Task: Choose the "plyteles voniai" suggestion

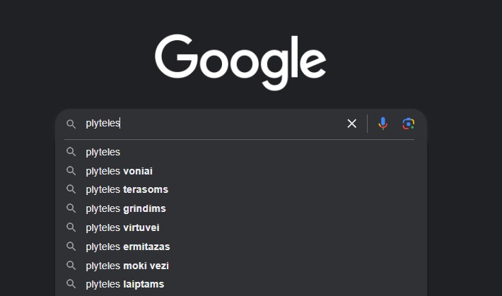Action: click(119, 171)
